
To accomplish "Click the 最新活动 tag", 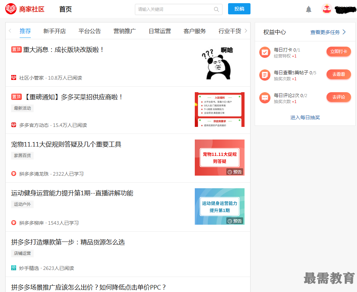I will [x=22, y=108].
